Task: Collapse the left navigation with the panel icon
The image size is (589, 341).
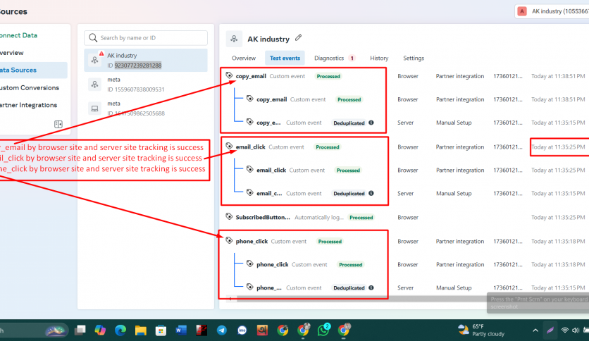Action: (58, 124)
